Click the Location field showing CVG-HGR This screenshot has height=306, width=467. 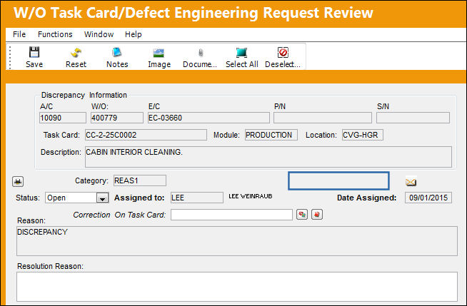pyautogui.click(x=363, y=135)
